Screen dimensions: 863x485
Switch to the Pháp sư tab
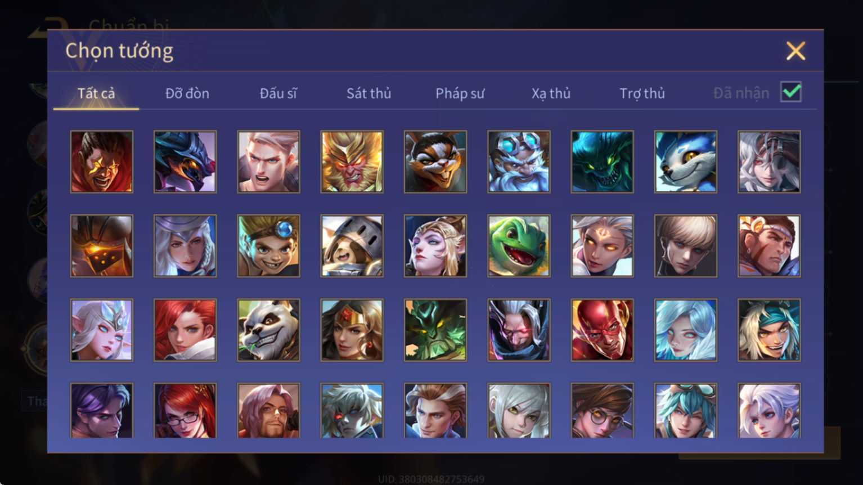460,93
